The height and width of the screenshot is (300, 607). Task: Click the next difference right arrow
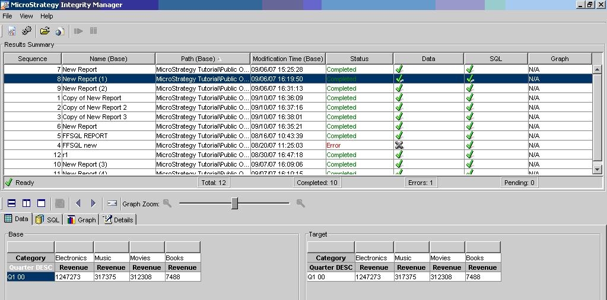tap(93, 203)
